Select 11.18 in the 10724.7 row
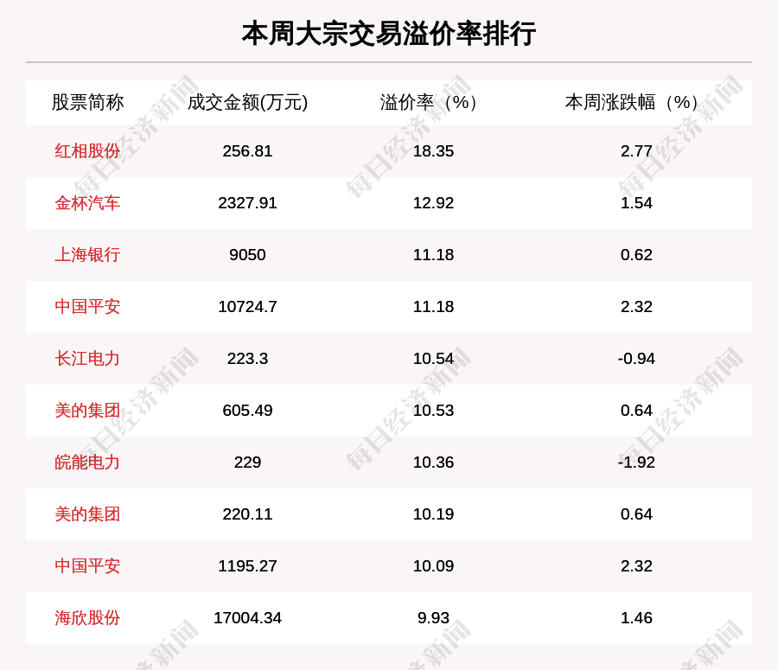This screenshot has width=778, height=670. coord(434,307)
